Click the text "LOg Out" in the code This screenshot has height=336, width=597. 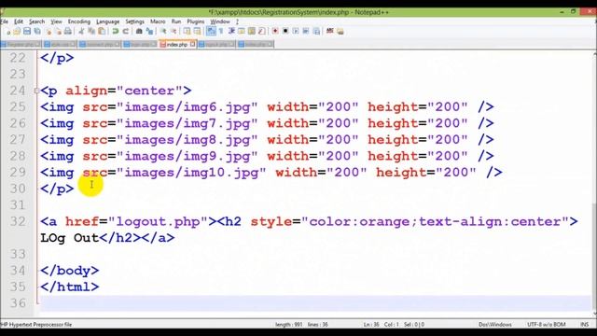point(70,238)
